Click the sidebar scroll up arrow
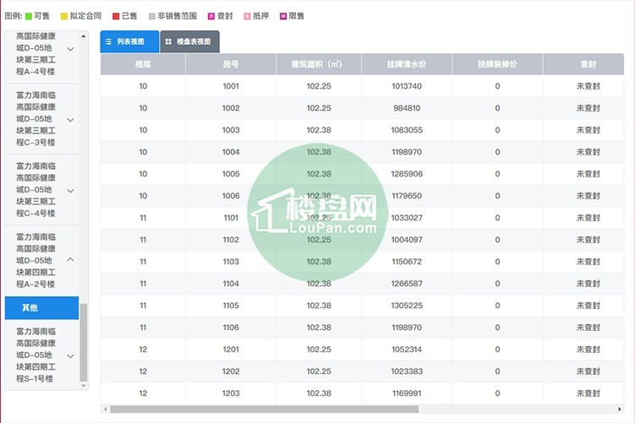Viewport: 635px width, 423px height. click(84, 36)
